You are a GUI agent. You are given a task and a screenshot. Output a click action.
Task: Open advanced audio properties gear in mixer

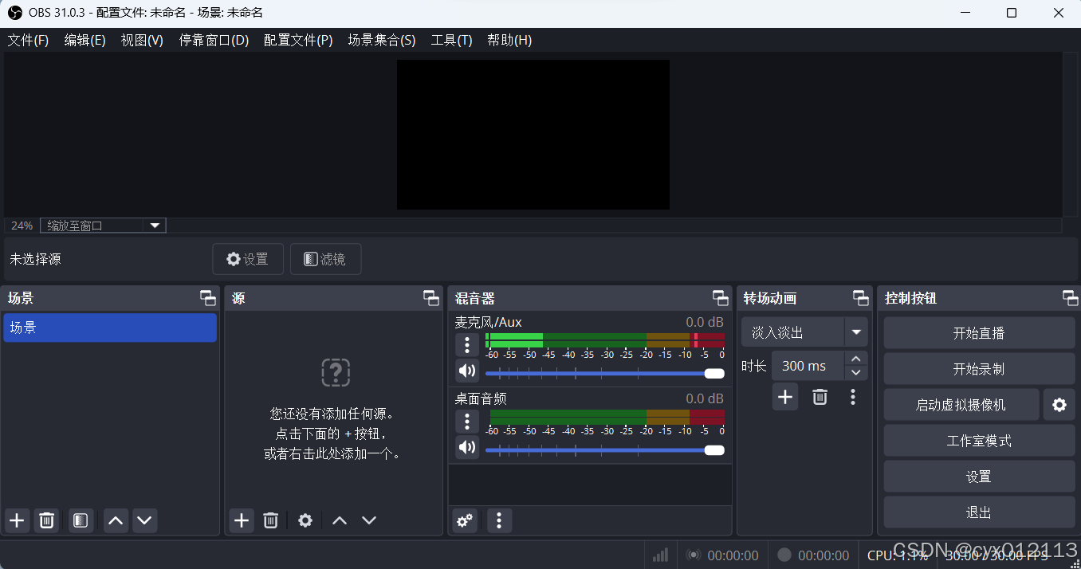click(464, 520)
